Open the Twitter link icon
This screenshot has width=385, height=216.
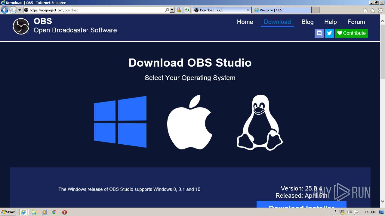pyautogui.click(x=329, y=33)
